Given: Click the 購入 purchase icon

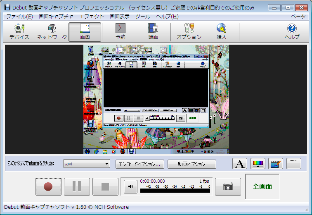Looking at the screenshot, I should 221,32.
